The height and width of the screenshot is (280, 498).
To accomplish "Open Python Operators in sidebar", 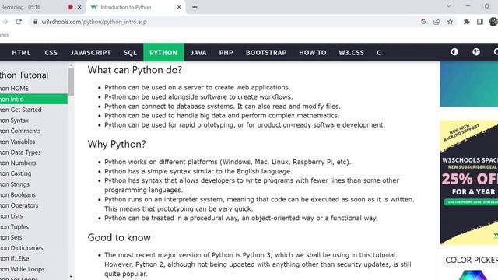I will coord(33,205).
